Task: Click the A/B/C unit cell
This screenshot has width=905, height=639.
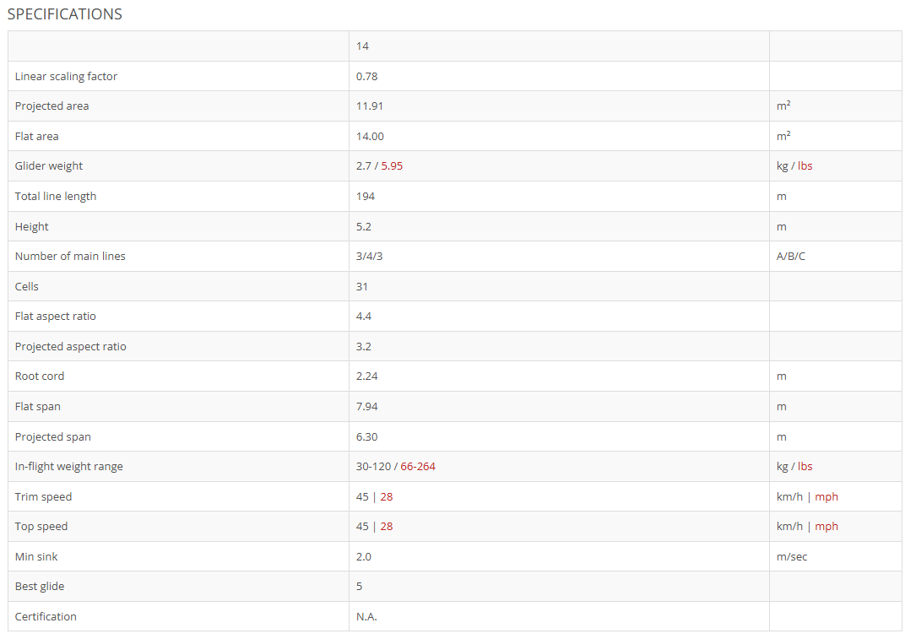Action: tap(790, 257)
